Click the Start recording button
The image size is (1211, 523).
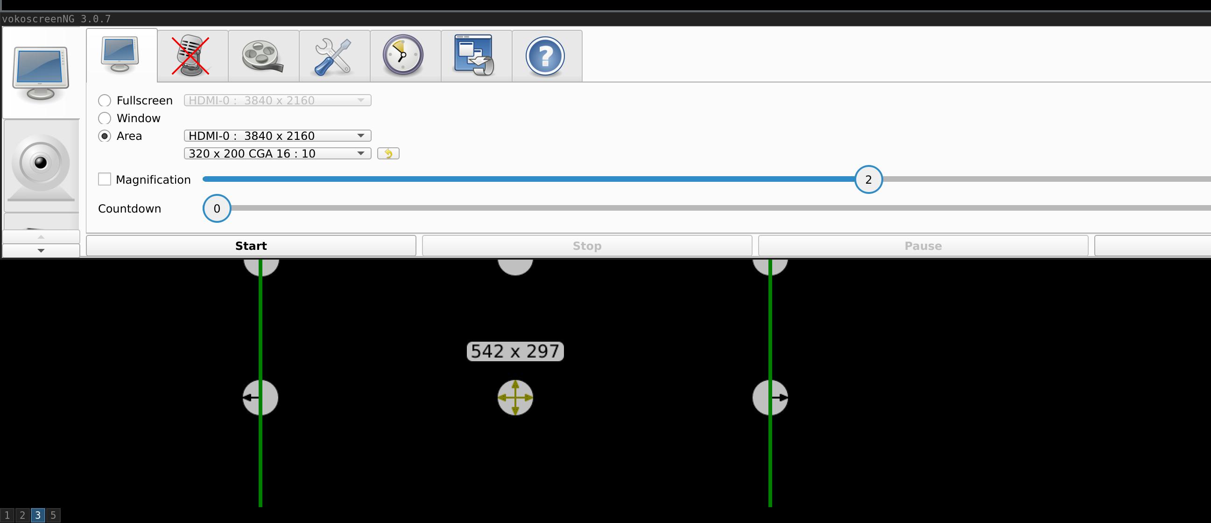point(251,245)
